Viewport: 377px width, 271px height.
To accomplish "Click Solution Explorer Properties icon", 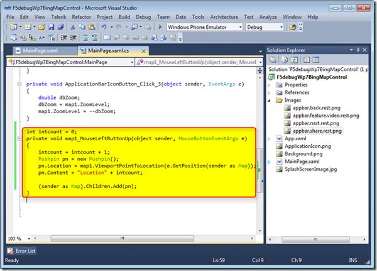I will click(273, 60).
